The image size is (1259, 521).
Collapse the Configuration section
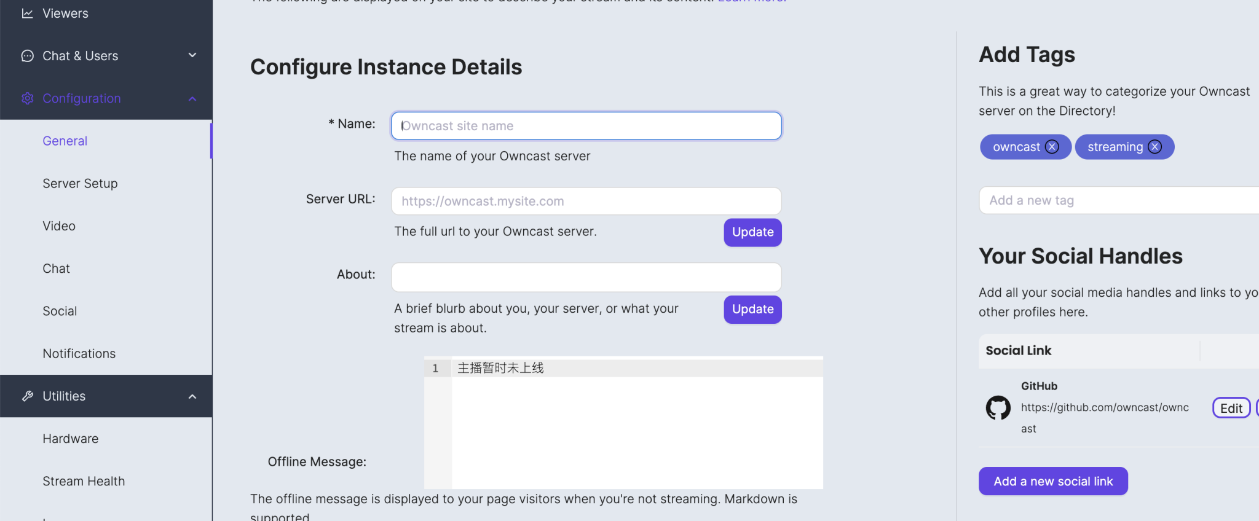pos(192,98)
